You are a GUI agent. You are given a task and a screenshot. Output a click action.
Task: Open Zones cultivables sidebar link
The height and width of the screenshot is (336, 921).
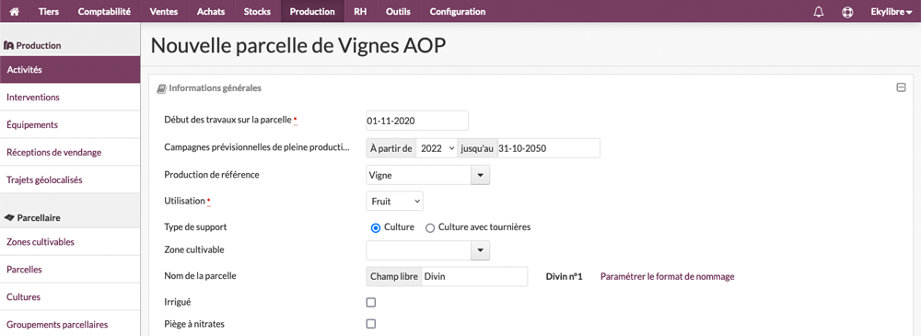click(70, 242)
